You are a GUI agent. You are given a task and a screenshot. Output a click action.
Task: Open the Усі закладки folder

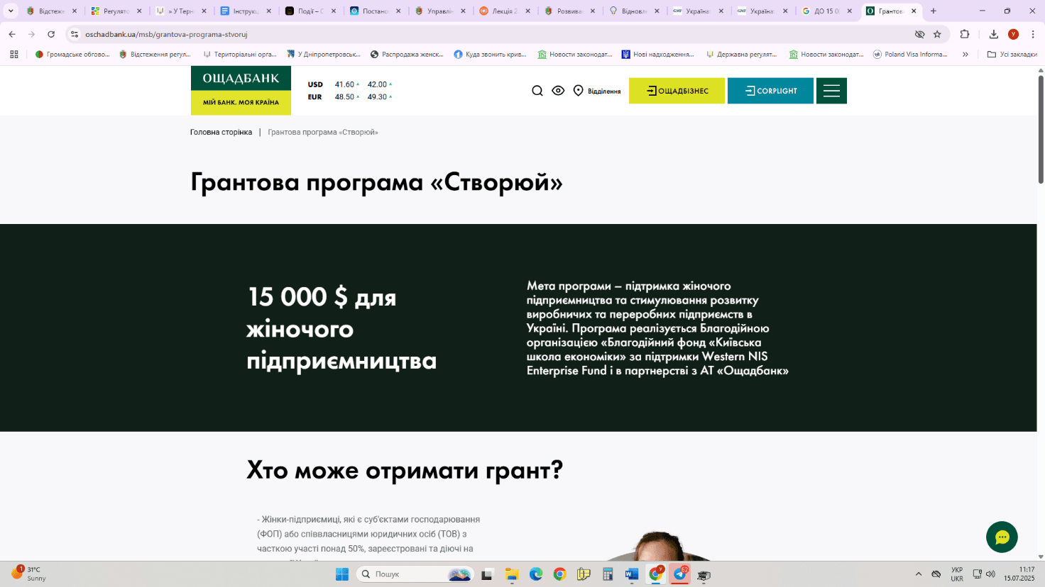pos(1012,54)
